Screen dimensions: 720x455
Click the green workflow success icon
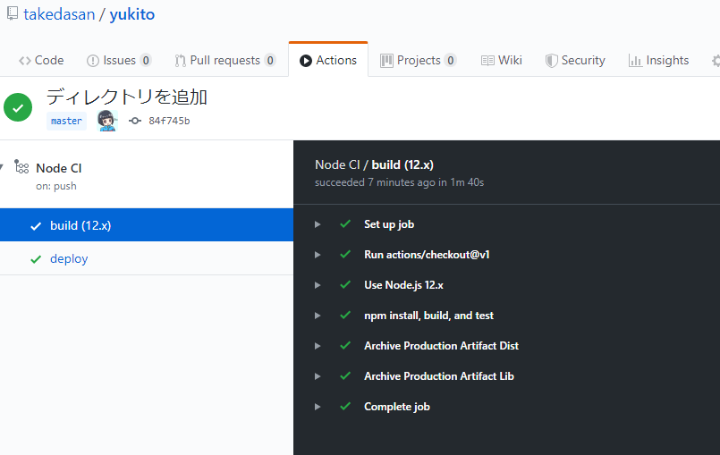click(18, 107)
